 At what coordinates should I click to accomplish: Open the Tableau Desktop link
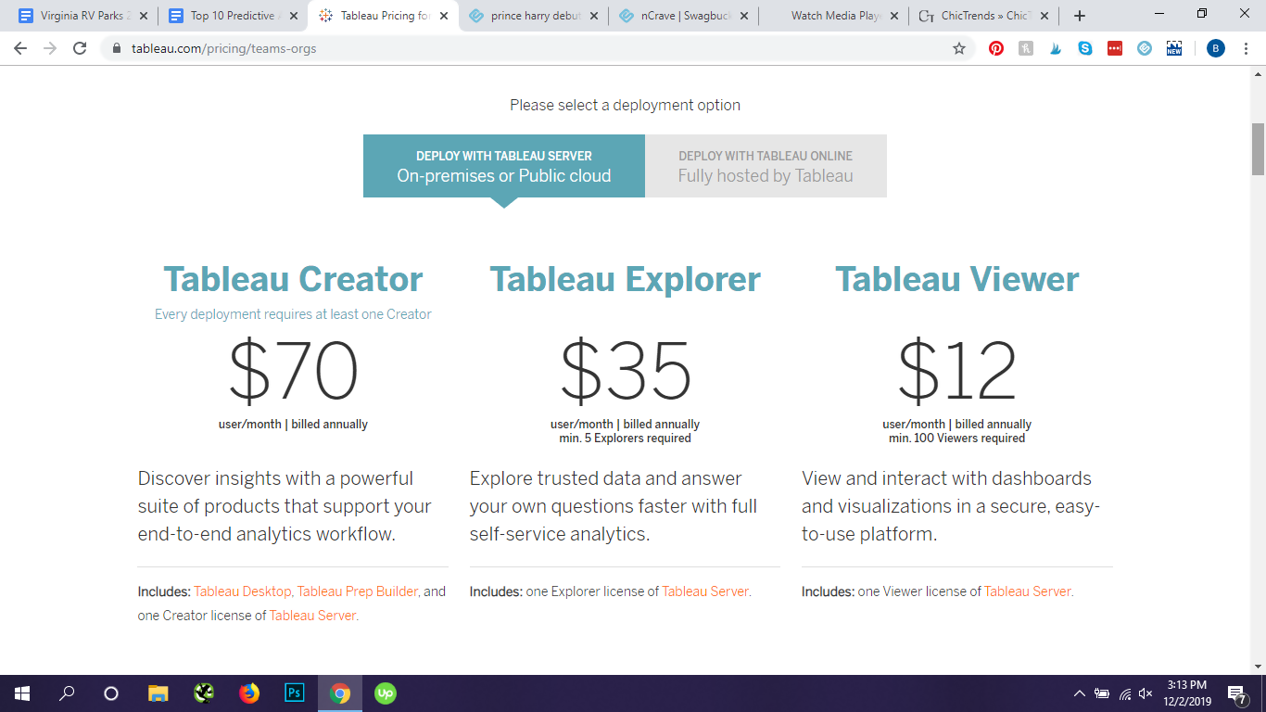243,591
